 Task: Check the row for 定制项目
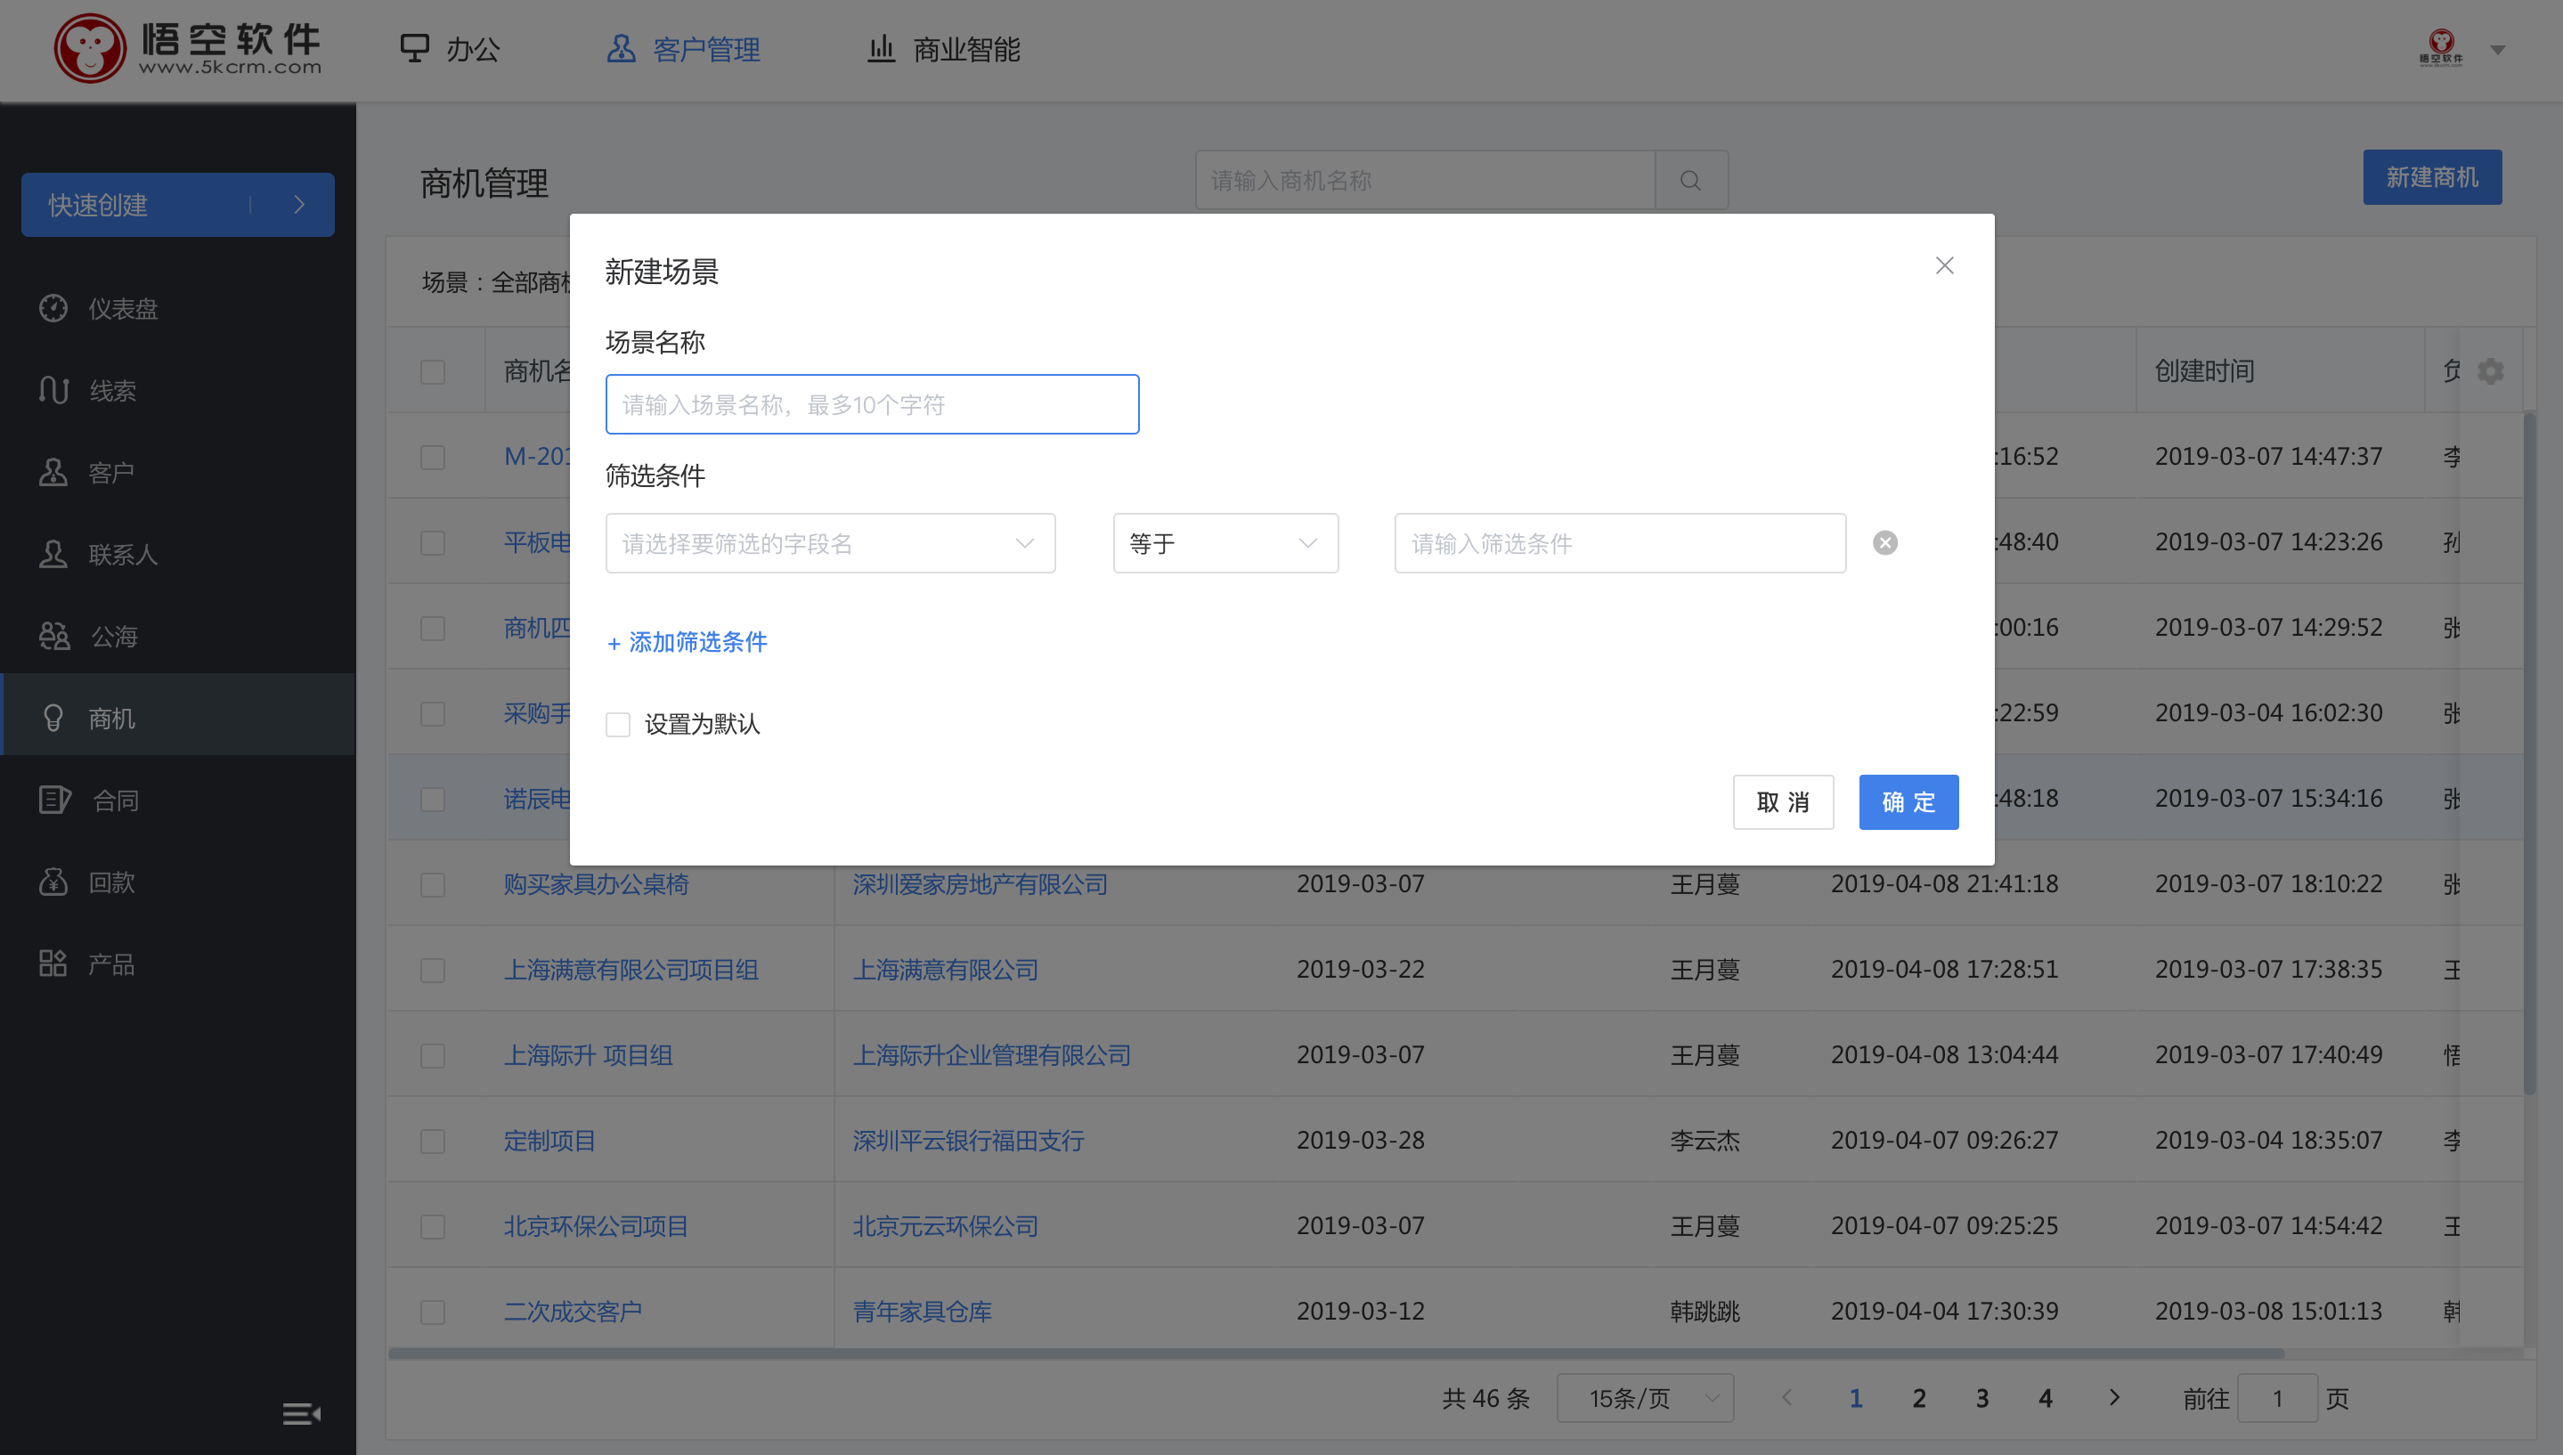coord(433,1142)
